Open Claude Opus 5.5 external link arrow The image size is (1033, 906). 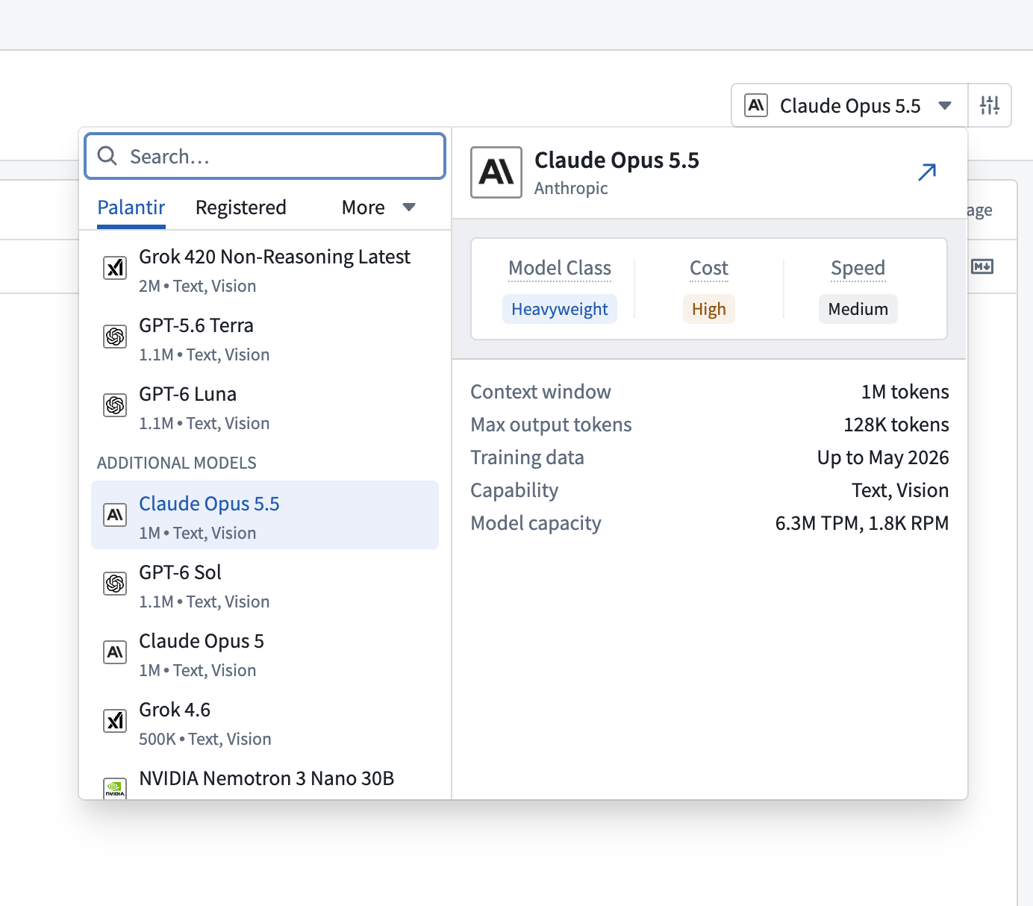(x=927, y=172)
